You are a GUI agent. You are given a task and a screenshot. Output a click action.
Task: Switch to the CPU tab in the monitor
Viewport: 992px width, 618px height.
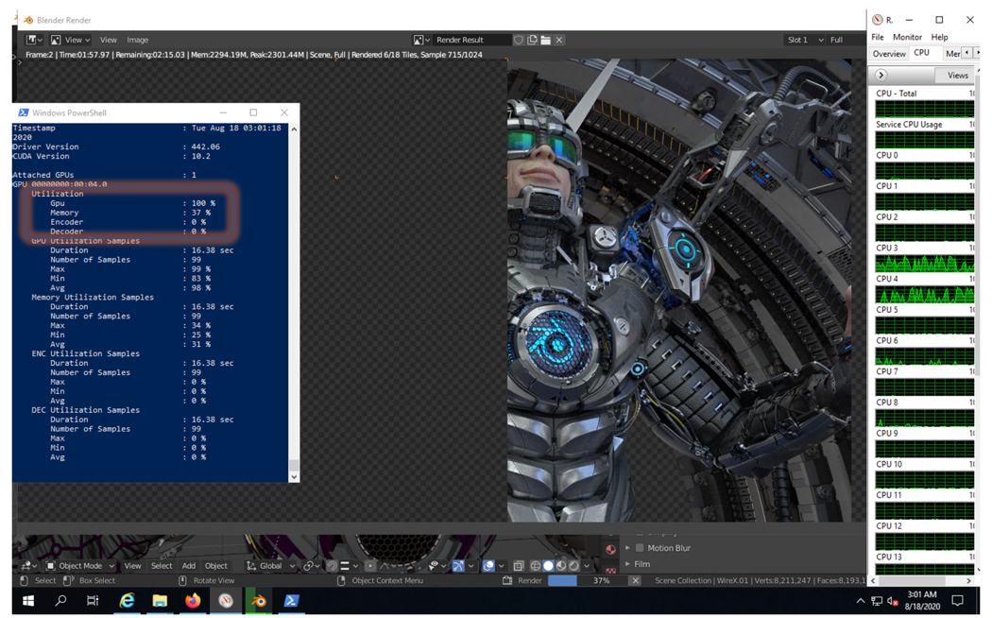pos(920,53)
